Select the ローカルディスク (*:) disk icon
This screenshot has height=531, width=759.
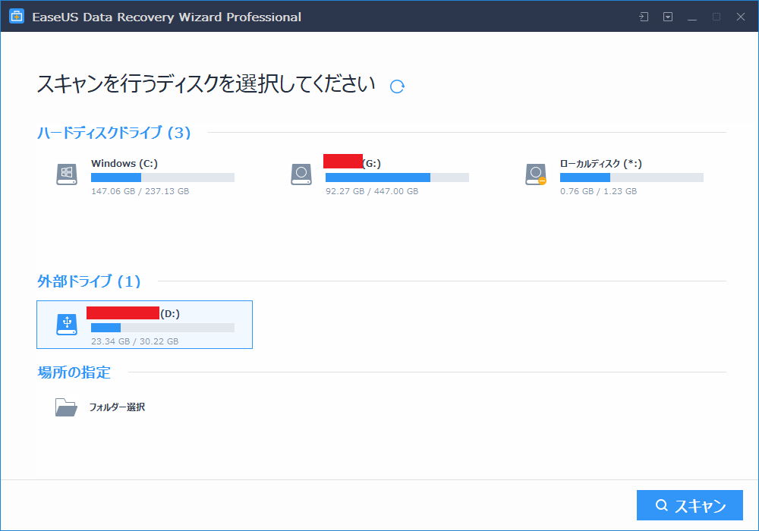pyautogui.click(x=536, y=174)
